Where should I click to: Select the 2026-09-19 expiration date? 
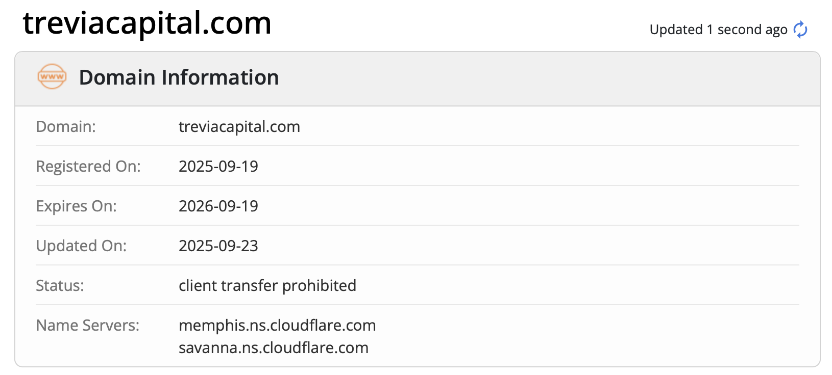(x=218, y=206)
